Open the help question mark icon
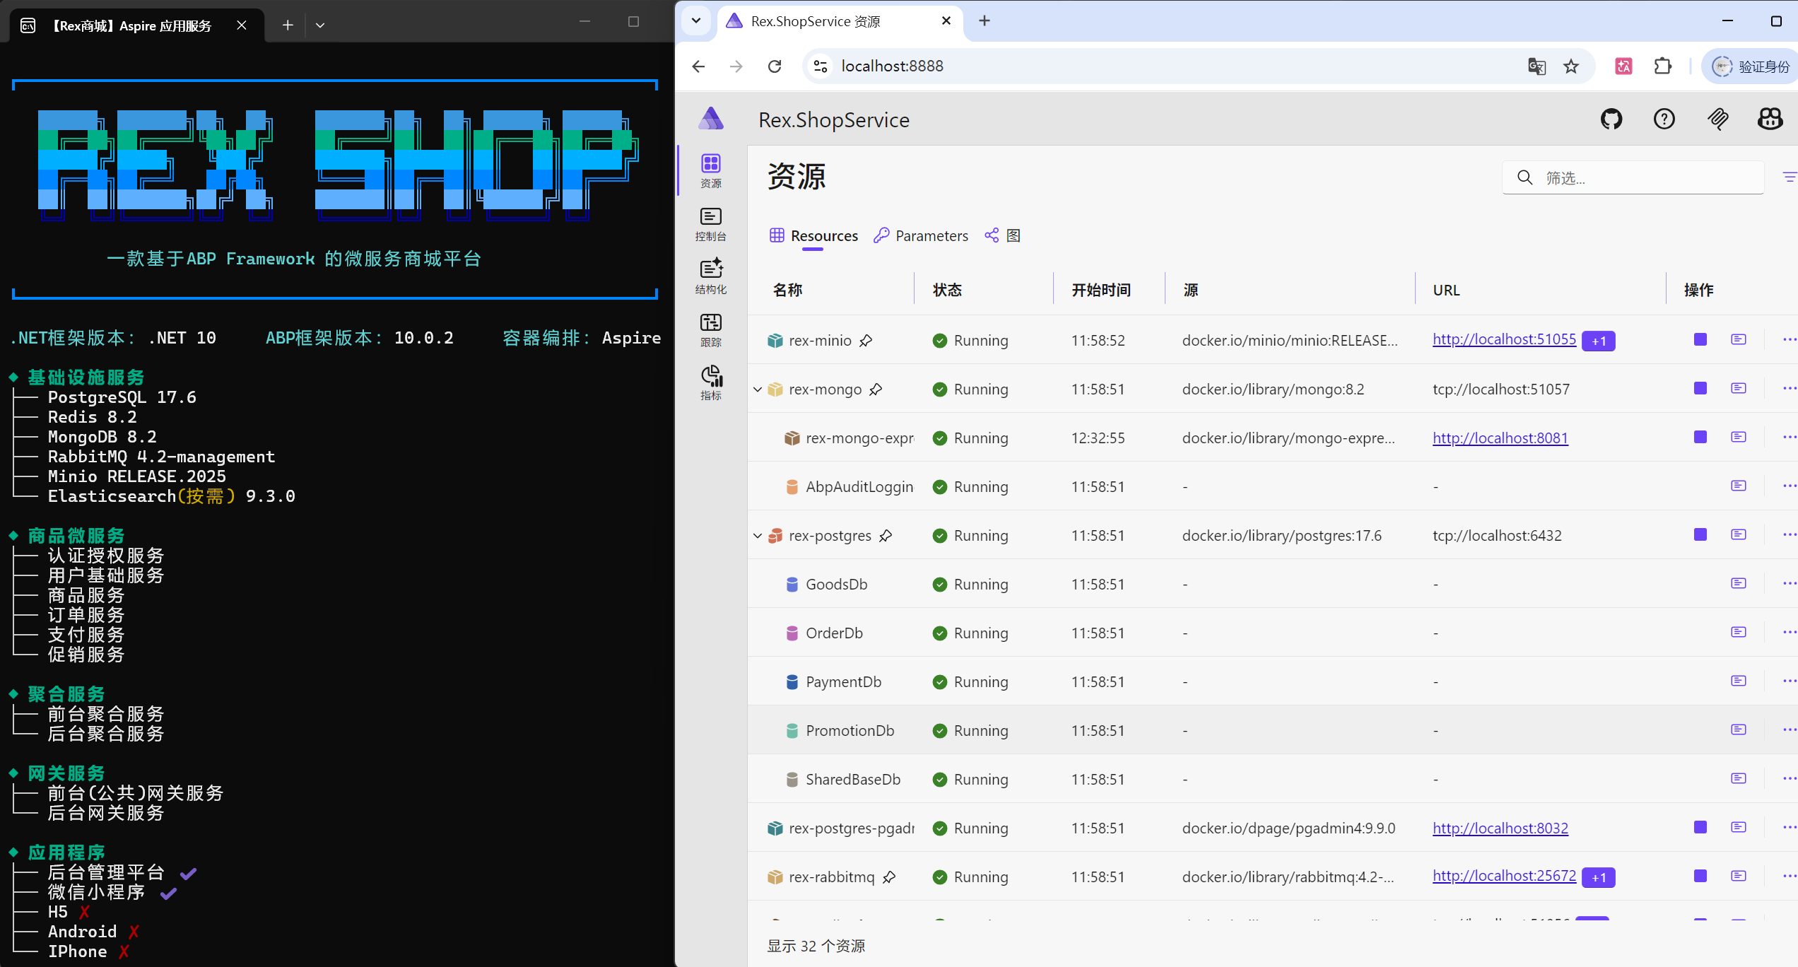 1664,119
